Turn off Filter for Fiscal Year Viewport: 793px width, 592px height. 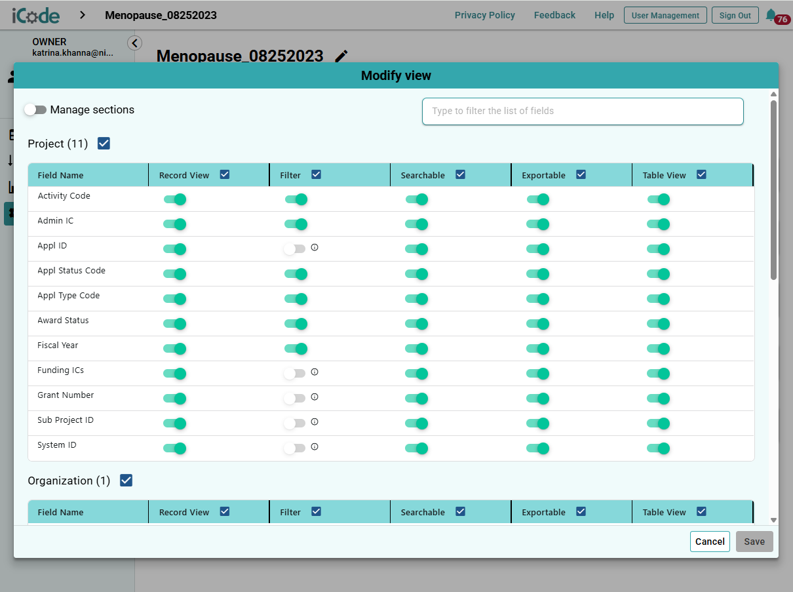(x=296, y=349)
